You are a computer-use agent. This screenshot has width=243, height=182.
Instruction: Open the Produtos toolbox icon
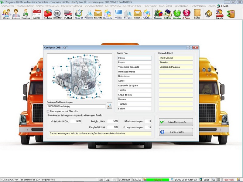pos(48,14)
